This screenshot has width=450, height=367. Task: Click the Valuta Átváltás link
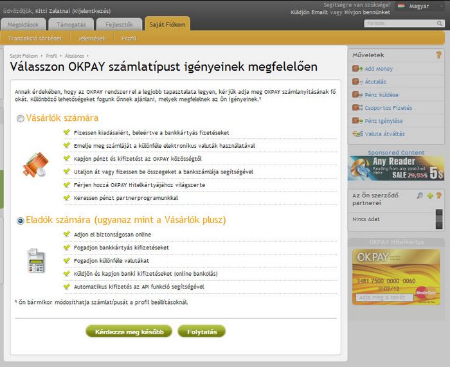point(384,134)
